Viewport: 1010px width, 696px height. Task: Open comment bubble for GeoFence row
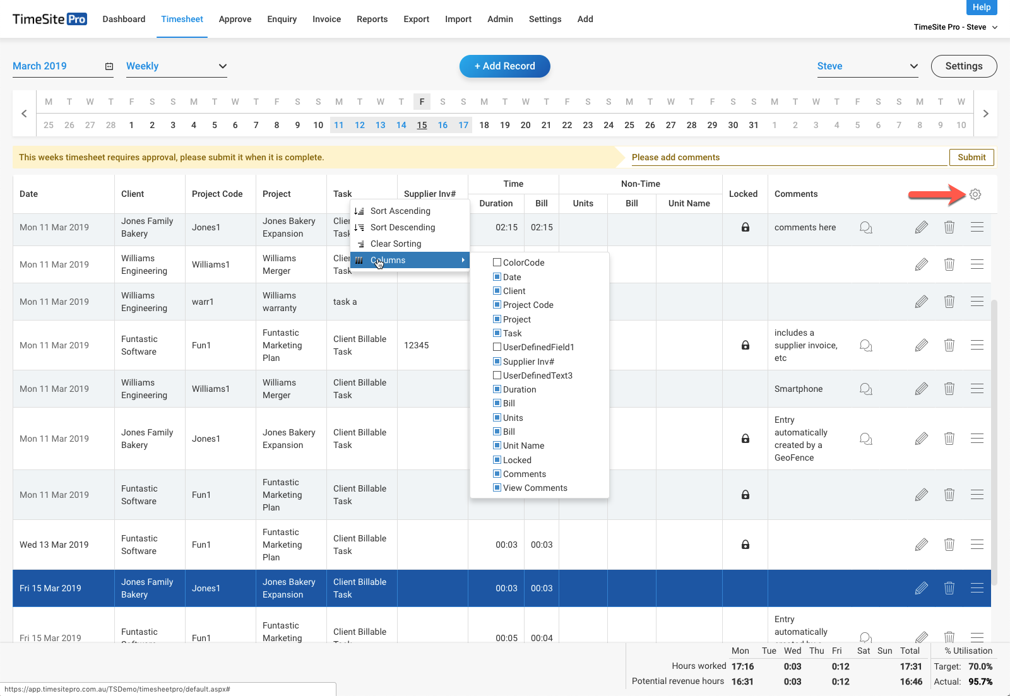(866, 439)
